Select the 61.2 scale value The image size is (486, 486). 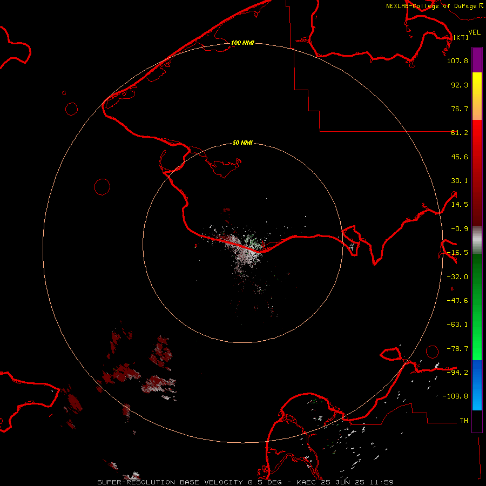[460, 133]
